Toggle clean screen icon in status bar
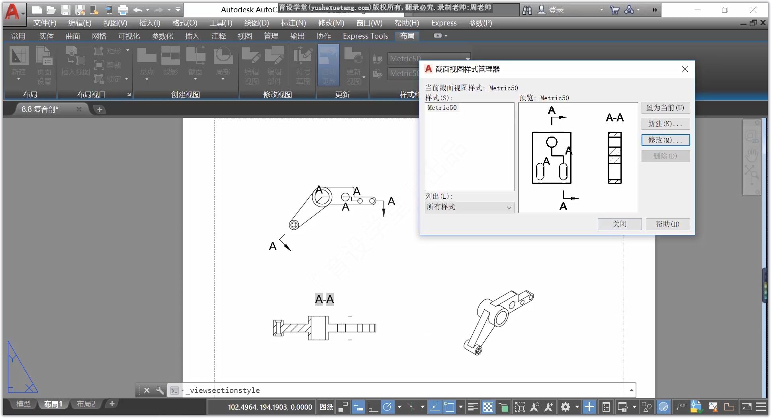The width and height of the screenshot is (771, 418). (746, 407)
